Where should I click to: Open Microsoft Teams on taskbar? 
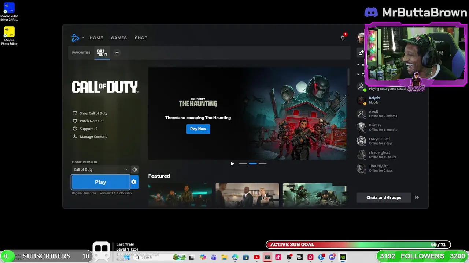(x=214, y=257)
